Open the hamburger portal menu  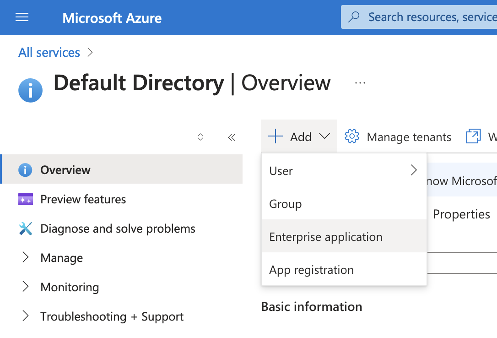pyautogui.click(x=22, y=17)
